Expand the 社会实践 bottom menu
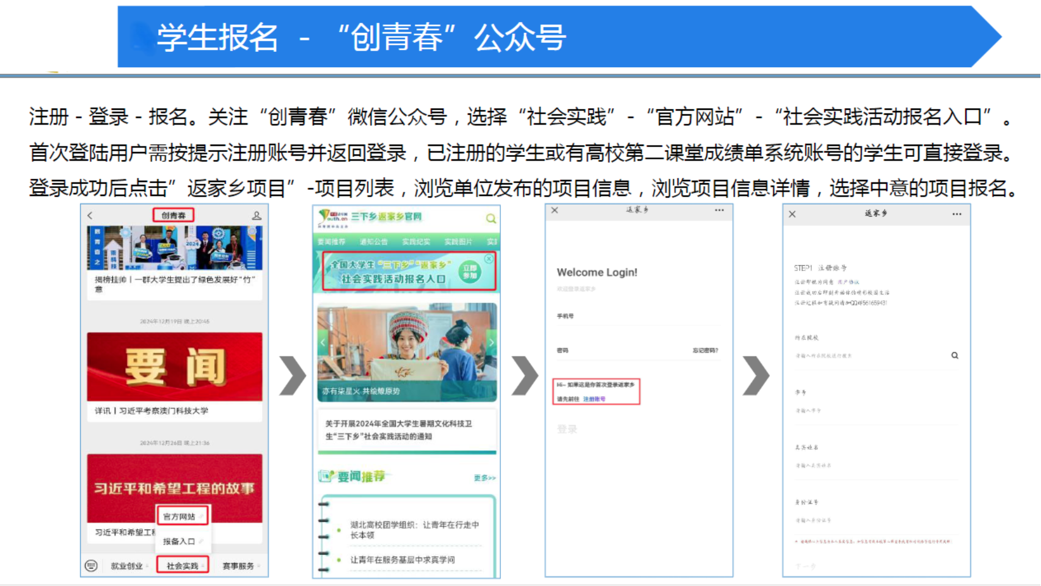The image size is (1041, 586). [183, 566]
